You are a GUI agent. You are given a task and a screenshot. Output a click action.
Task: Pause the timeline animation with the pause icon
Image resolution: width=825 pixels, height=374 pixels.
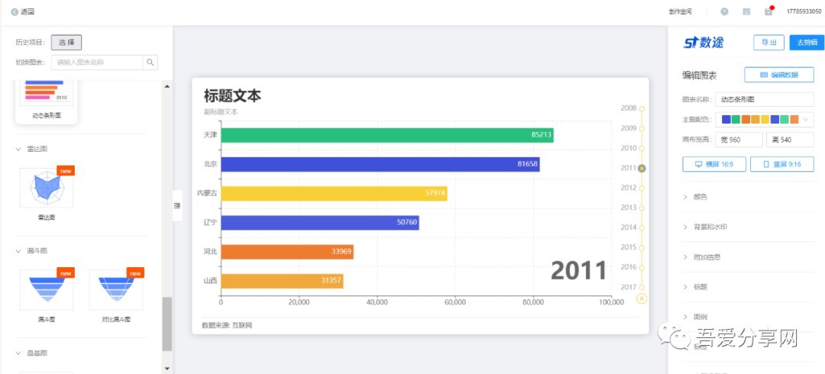click(642, 298)
